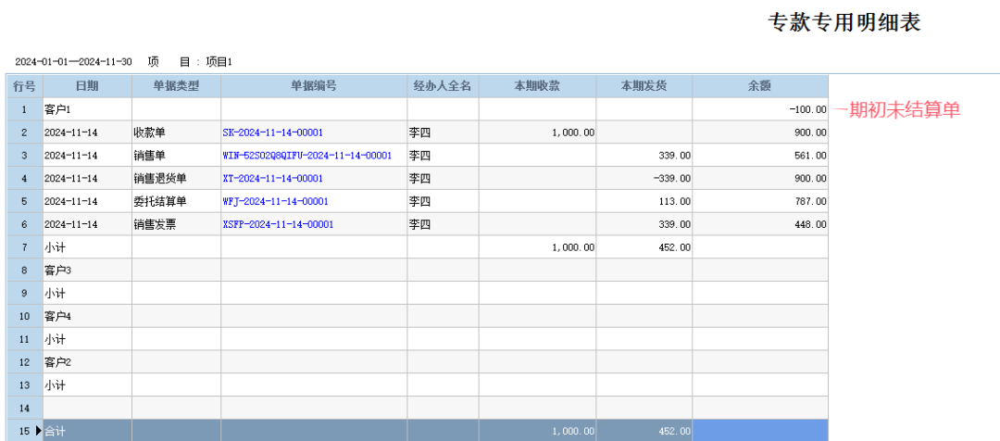Click the 单据类型 column header
The image size is (1000, 441).
pos(177,86)
